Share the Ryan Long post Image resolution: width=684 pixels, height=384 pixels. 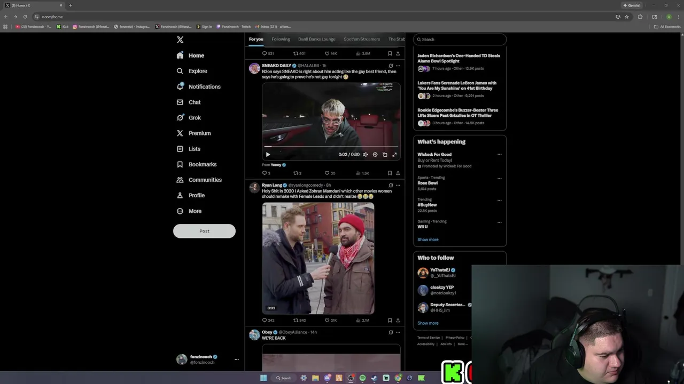point(398,320)
